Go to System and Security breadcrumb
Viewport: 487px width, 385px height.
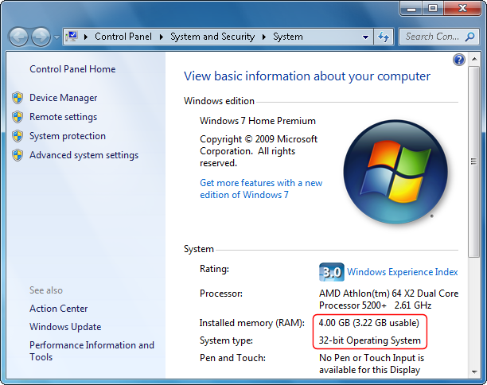pos(212,37)
